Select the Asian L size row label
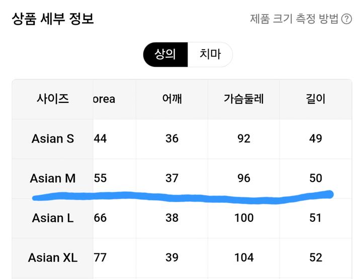 pyautogui.click(x=52, y=218)
